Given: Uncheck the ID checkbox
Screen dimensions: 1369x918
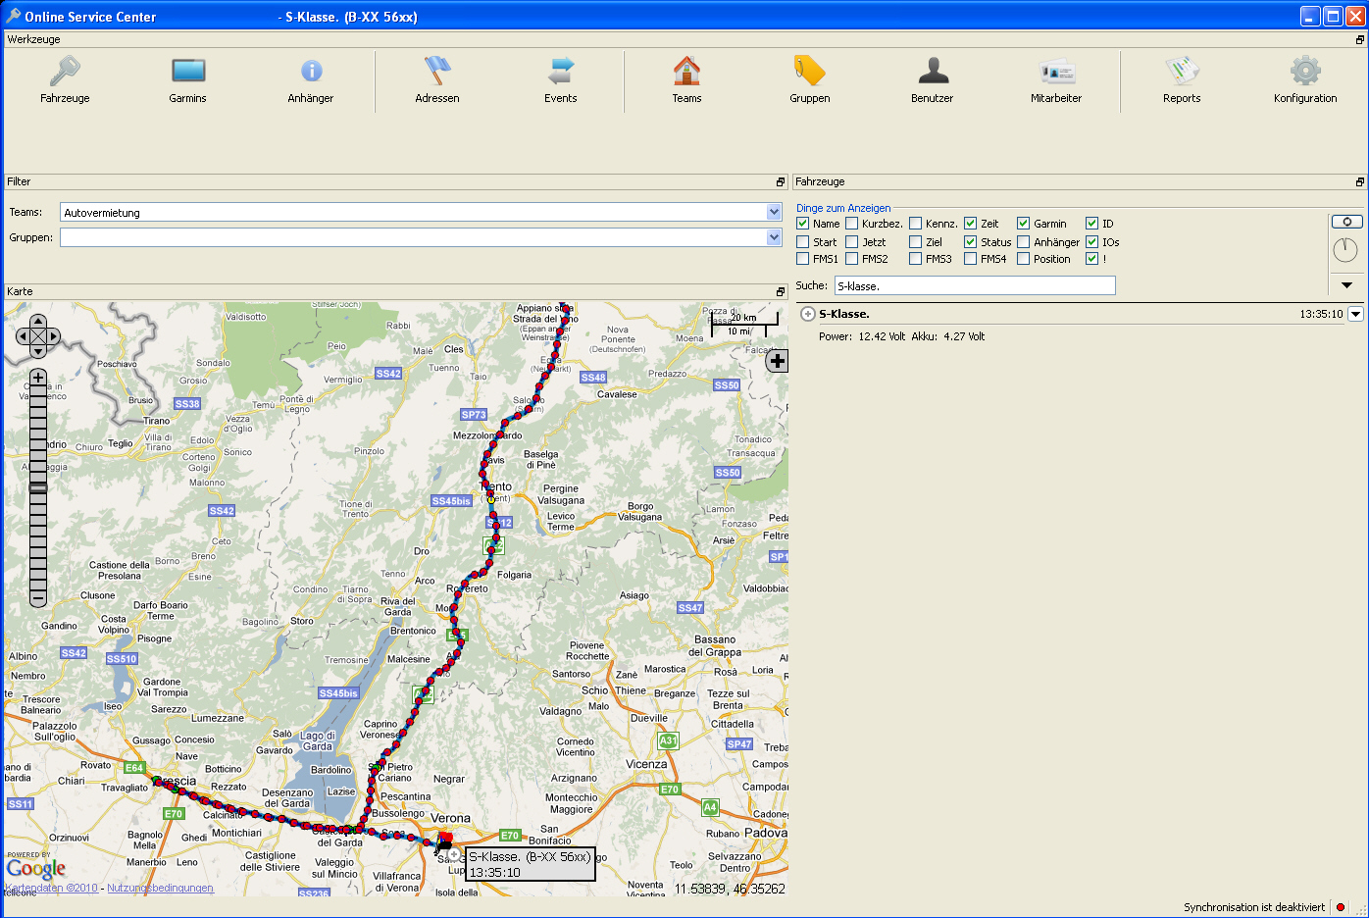Looking at the screenshot, I should (x=1091, y=224).
